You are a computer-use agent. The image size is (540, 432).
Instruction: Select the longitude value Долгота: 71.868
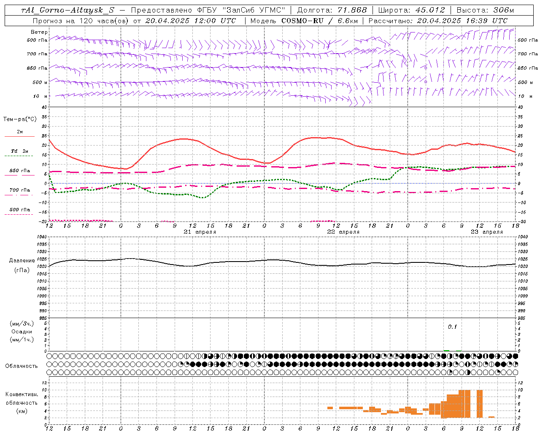[332, 10]
